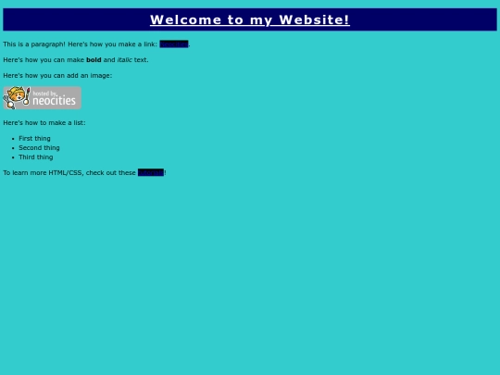Open the tutorials link in last paragraph
Screen dimensions: 500x375
pos(151,172)
